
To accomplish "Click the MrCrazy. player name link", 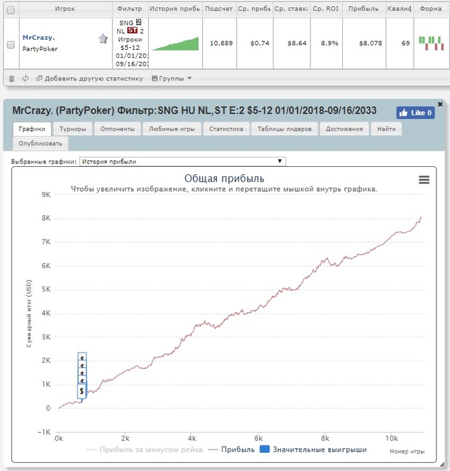I will coord(39,38).
